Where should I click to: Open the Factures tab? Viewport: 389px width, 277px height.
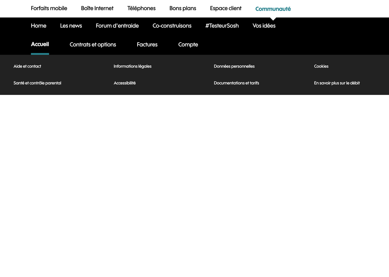tap(147, 45)
